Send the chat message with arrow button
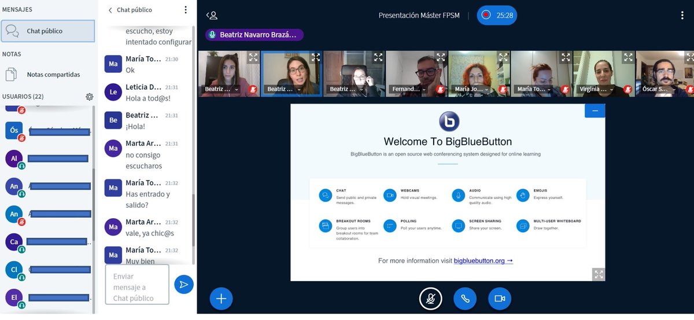The width and height of the screenshot is (694, 320). pos(184,284)
